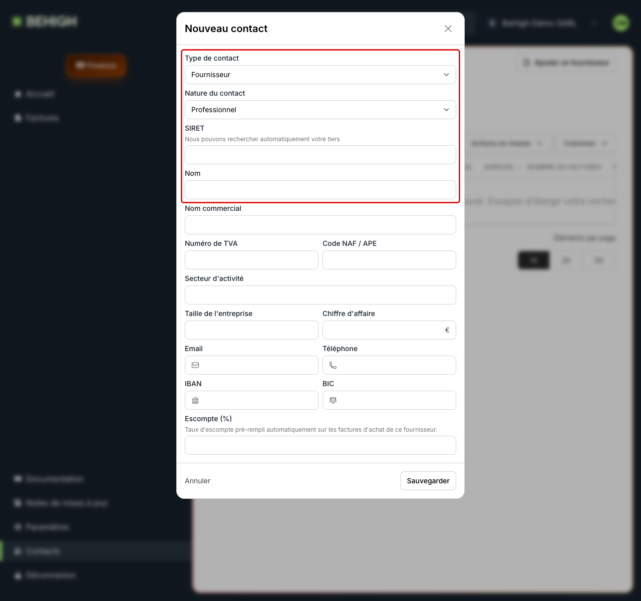This screenshot has width=641, height=601.
Task: Save the contact with Sauvegarder
Action: tap(428, 481)
